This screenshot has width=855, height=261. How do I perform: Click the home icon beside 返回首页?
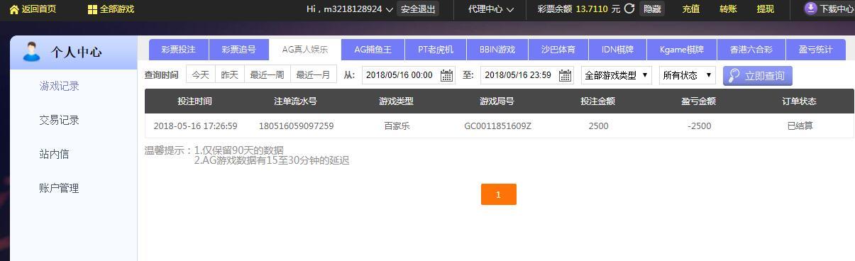(14, 9)
